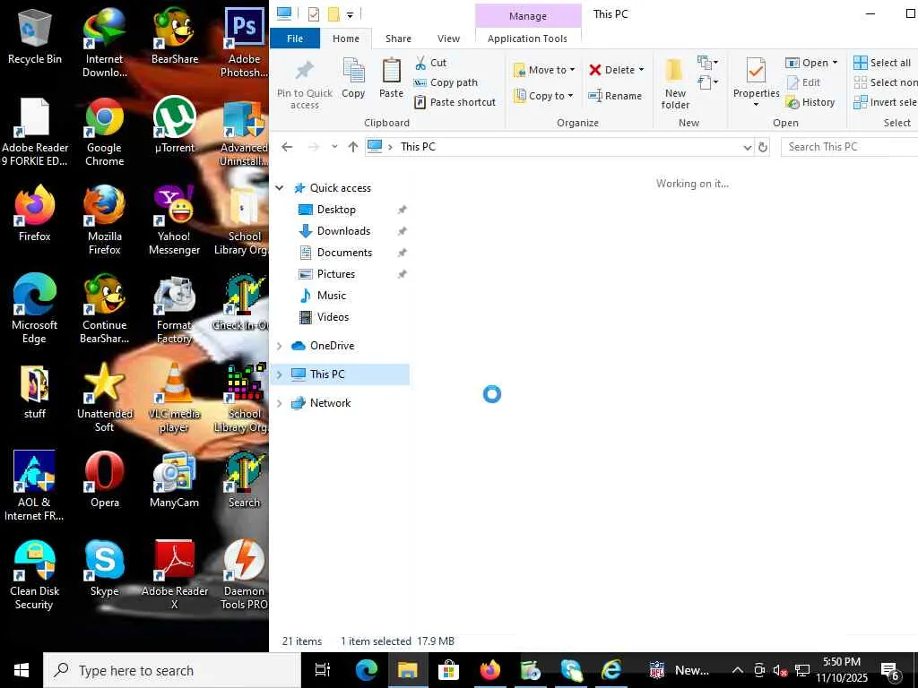
Task: Select the Google Chrome desktop icon
Action: (104, 132)
